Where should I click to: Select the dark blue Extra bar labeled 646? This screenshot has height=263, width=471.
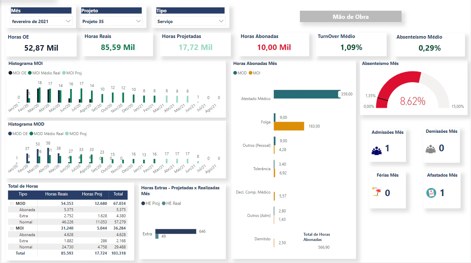(176, 232)
